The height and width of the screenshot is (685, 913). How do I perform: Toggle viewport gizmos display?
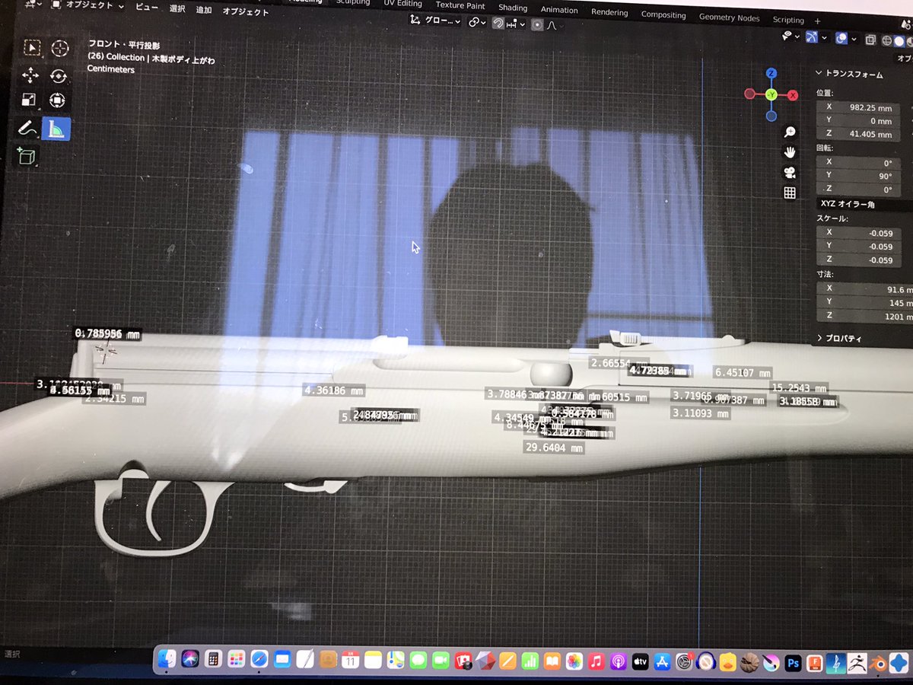(x=812, y=38)
